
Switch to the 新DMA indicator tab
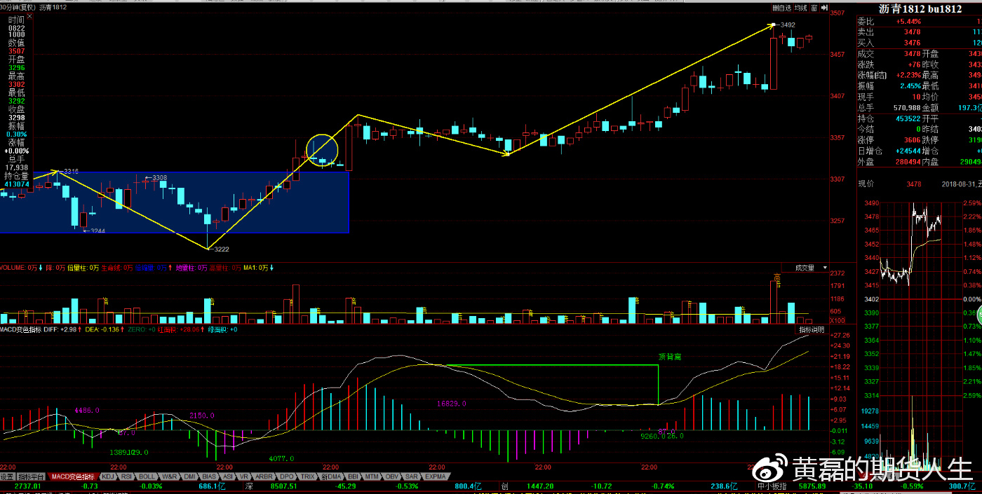(331, 476)
